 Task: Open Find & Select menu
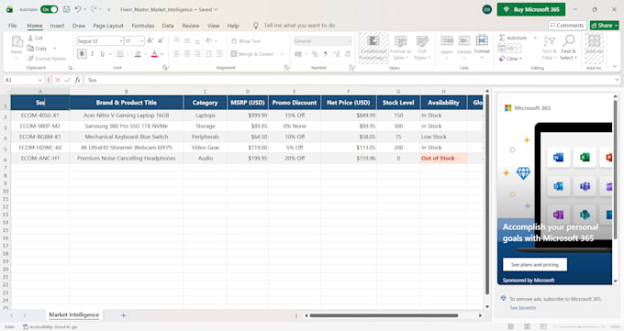[568, 48]
